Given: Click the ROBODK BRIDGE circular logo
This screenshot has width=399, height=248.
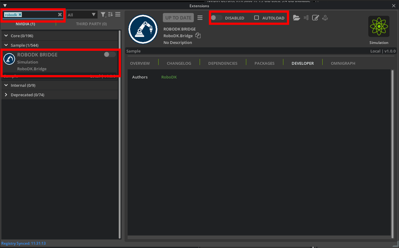Looking at the screenshot, I should (143, 29).
